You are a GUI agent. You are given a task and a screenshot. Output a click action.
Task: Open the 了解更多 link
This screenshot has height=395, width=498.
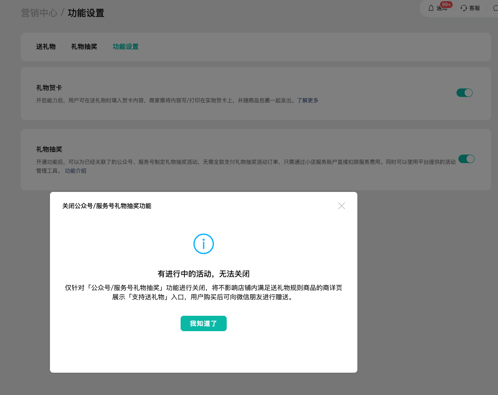(308, 100)
